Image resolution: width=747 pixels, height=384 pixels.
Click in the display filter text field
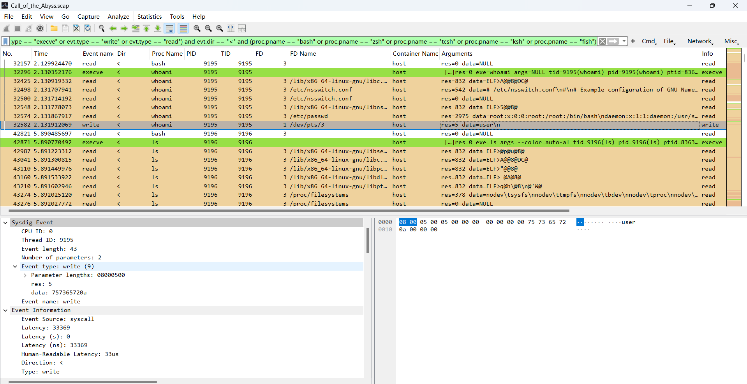[x=303, y=41]
